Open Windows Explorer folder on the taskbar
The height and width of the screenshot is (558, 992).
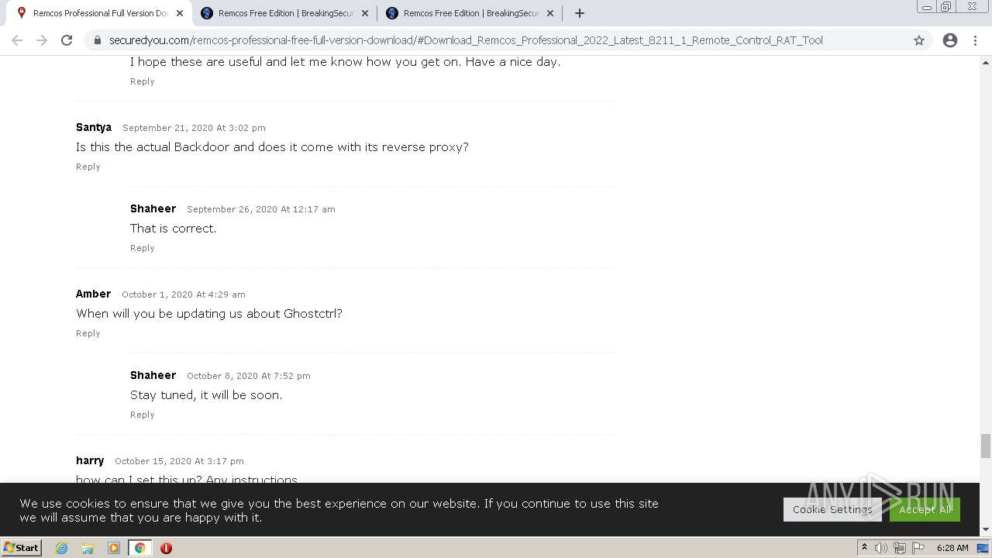(x=88, y=548)
